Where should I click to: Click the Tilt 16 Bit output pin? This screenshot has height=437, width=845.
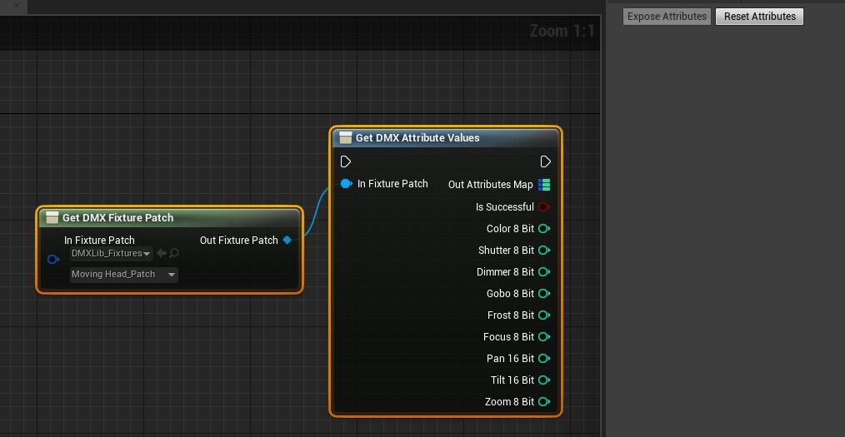point(543,380)
